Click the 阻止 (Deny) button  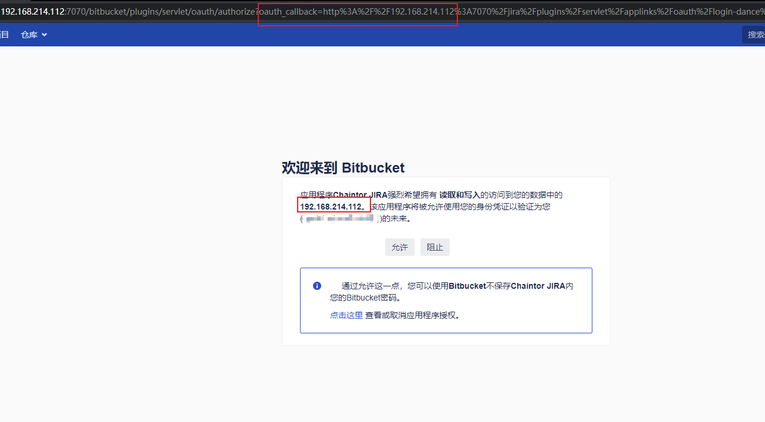pyautogui.click(x=435, y=247)
